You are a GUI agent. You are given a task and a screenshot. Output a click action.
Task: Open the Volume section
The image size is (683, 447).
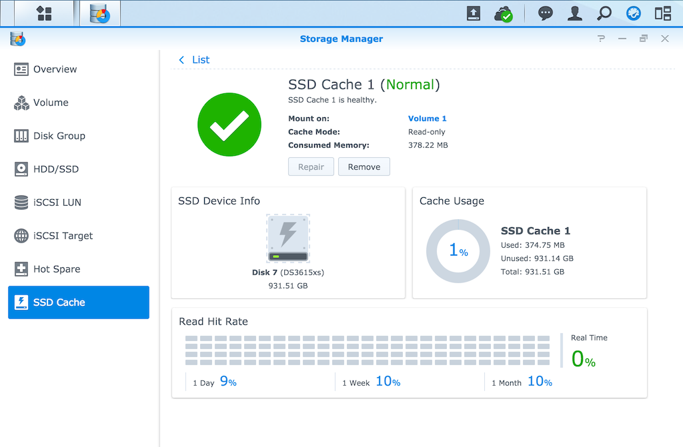pos(79,103)
